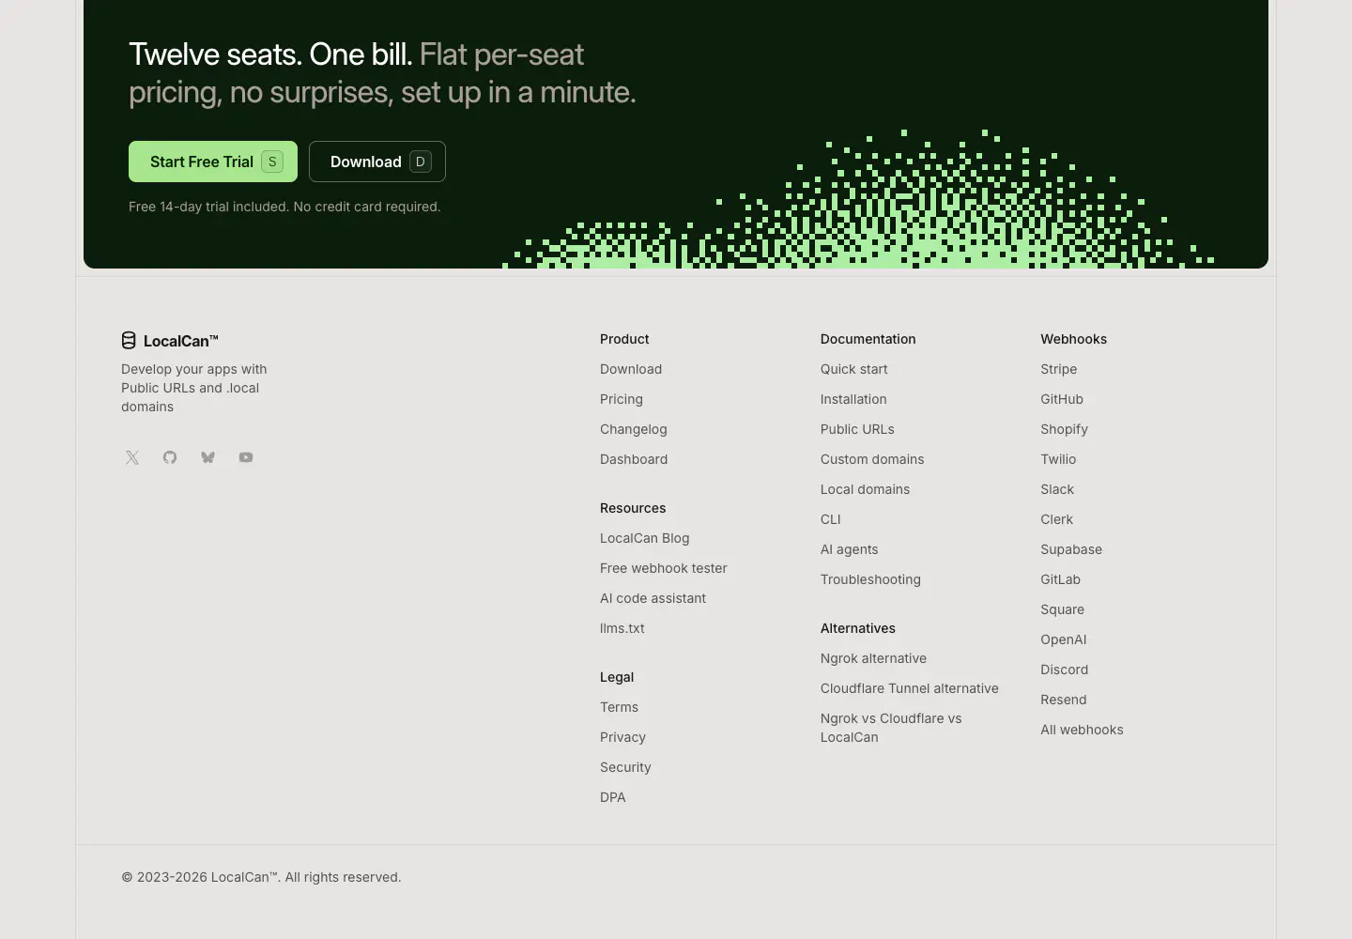The height and width of the screenshot is (939, 1352).
Task: Open the Troubleshooting link
Action: pos(870,579)
